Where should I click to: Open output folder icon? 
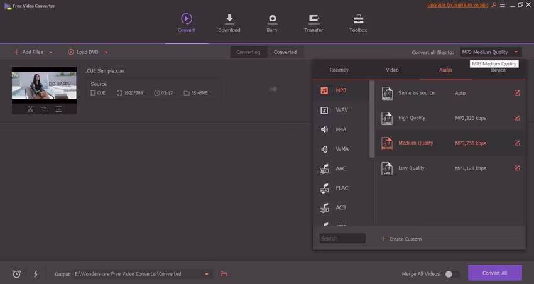tap(224, 274)
